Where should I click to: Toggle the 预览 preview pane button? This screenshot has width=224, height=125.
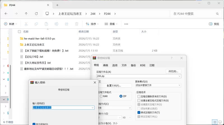214,24
